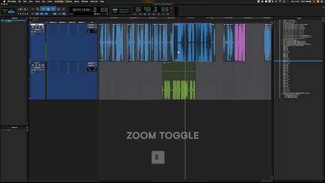The width and height of the screenshot is (325, 183).
Task: Click the Groups list header
Action: 14,128
